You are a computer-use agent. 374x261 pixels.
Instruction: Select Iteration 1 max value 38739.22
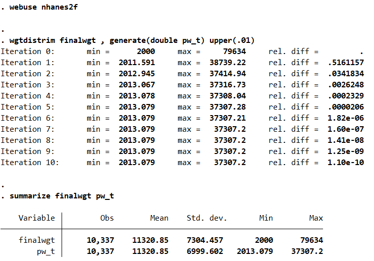coord(228,63)
